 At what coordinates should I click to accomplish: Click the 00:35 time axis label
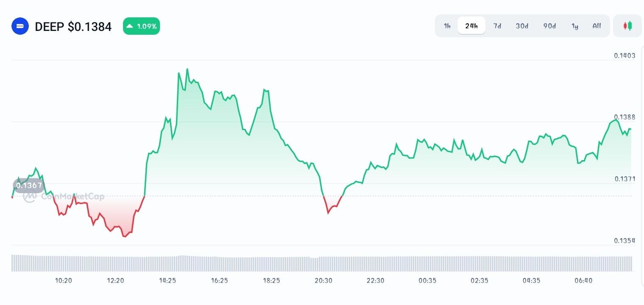click(x=427, y=280)
